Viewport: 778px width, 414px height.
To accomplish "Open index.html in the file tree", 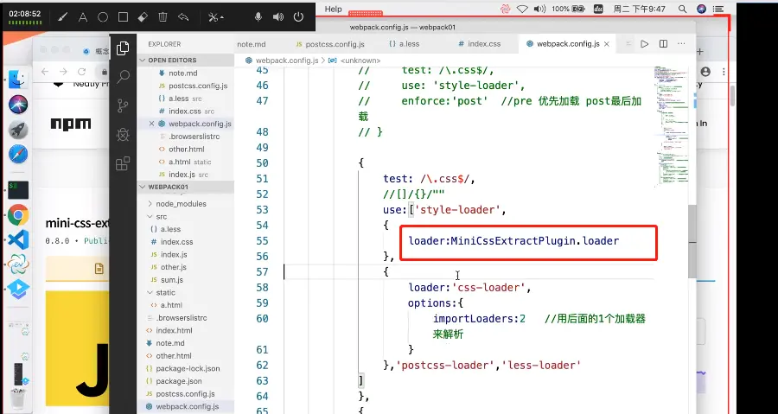I will tap(174, 331).
